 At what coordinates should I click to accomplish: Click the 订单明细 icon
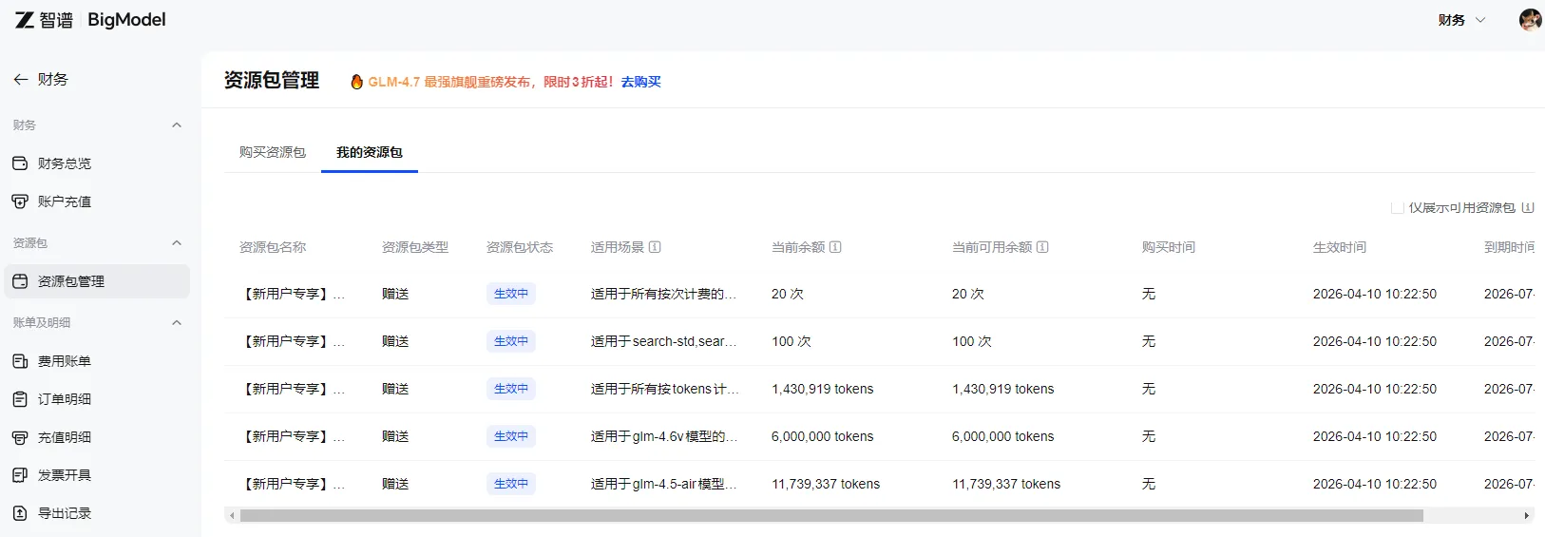click(20, 399)
